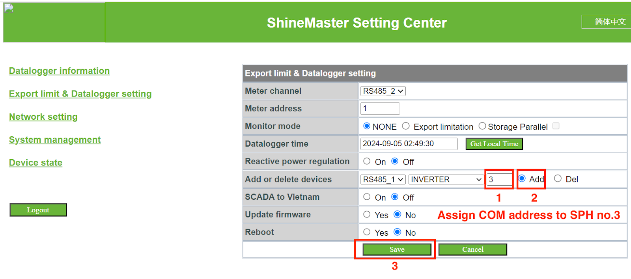Switch language to 简体中文

pyautogui.click(x=607, y=22)
